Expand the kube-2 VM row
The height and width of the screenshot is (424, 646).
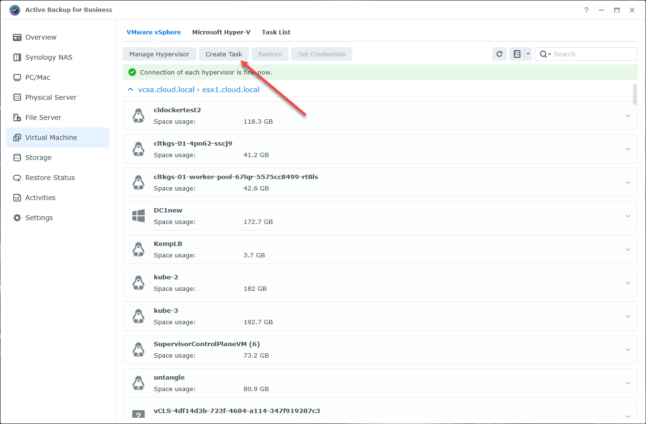[628, 283]
